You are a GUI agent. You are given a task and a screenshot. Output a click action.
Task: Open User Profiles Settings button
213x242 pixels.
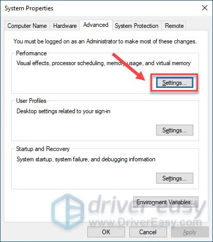pyautogui.click(x=175, y=130)
